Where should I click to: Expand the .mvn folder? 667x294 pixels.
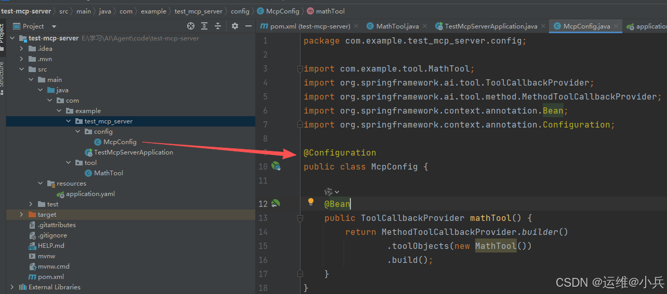click(21, 59)
